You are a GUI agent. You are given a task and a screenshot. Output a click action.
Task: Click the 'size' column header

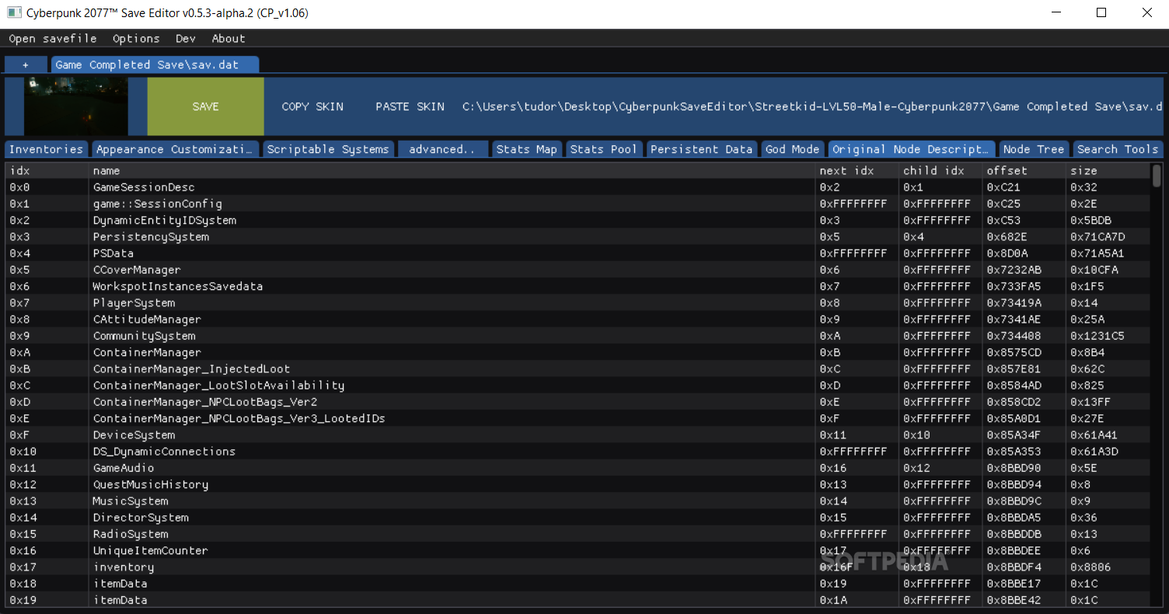pos(1084,170)
